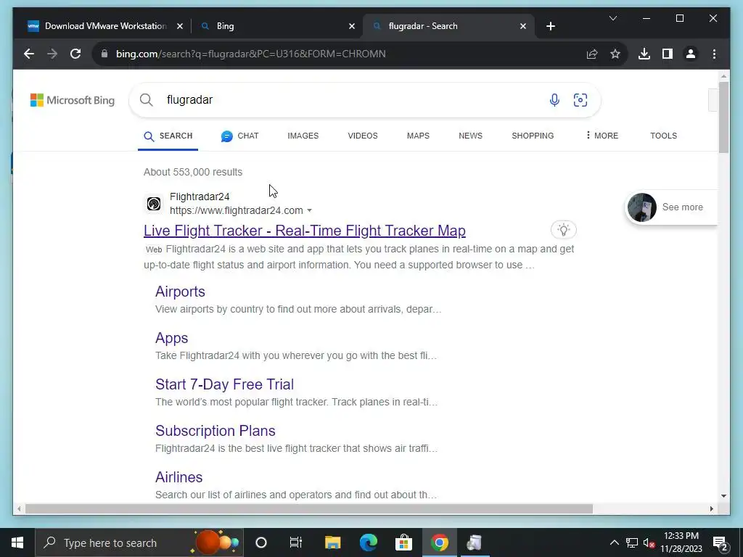The image size is (743, 557).
Task: Open the Airports sublink
Action: (180, 292)
